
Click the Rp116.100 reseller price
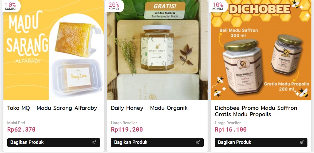tap(230, 129)
